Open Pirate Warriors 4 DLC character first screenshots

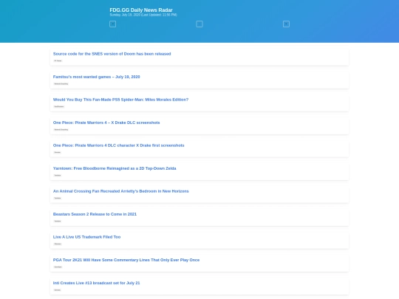pyautogui.click(x=118, y=145)
